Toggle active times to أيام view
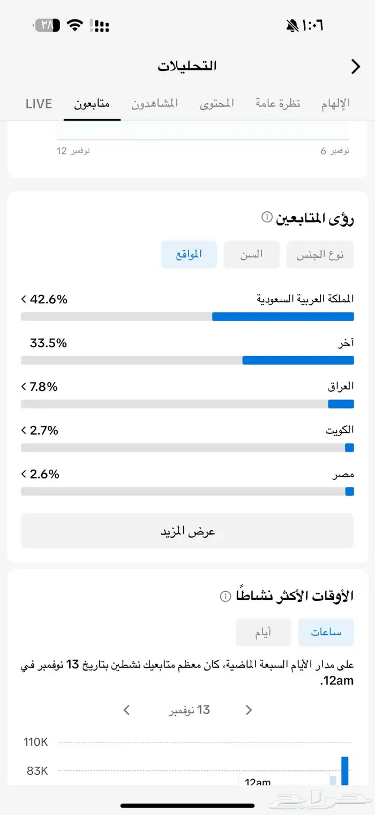 (263, 632)
